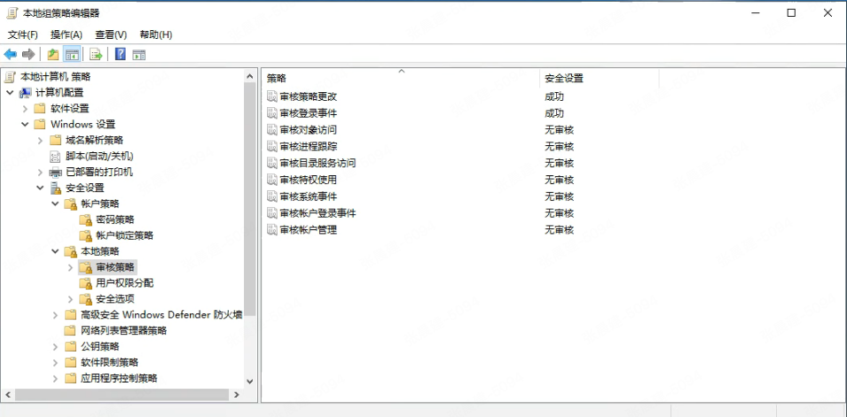Toggle the Show/Hide console tree icon
847x417 pixels.
(72, 54)
